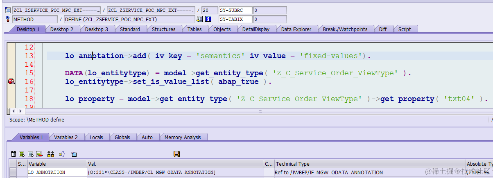Click the SY-SUBRC value field showing 0
The image size is (493, 178).
270,10
